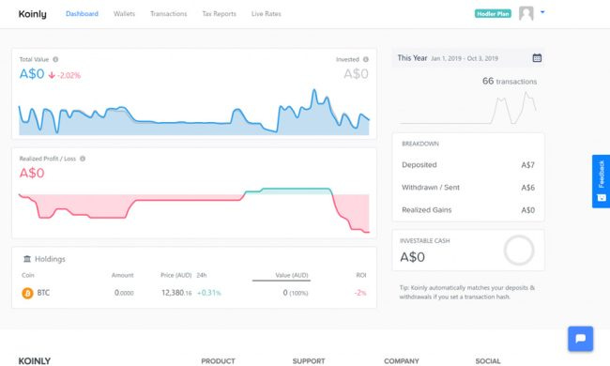Open the Feedback side tab
This screenshot has width=610, height=366.
coord(601,181)
